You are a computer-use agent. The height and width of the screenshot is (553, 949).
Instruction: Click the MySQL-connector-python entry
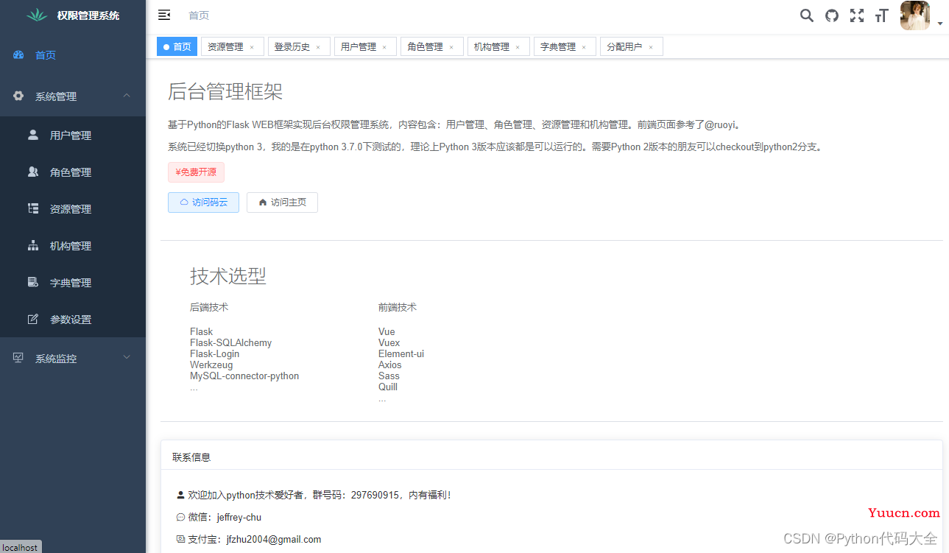pyautogui.click(x=244, y=376)
